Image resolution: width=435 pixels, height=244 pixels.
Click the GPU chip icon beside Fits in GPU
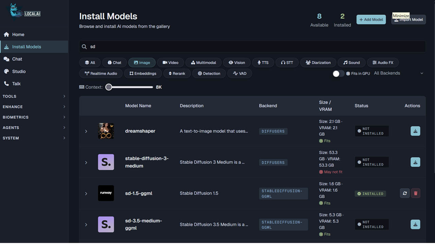pyautogui.click(x=348, y=74)
